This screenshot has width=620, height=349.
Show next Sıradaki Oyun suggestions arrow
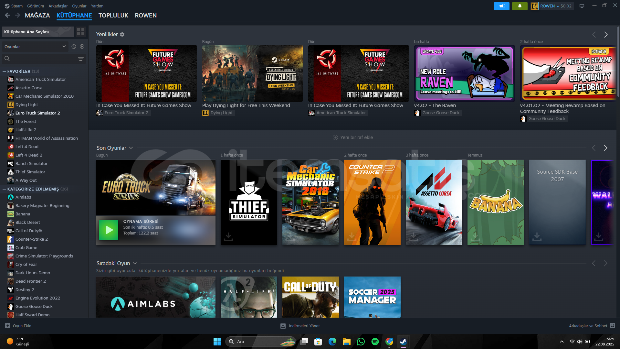point(605,263)
